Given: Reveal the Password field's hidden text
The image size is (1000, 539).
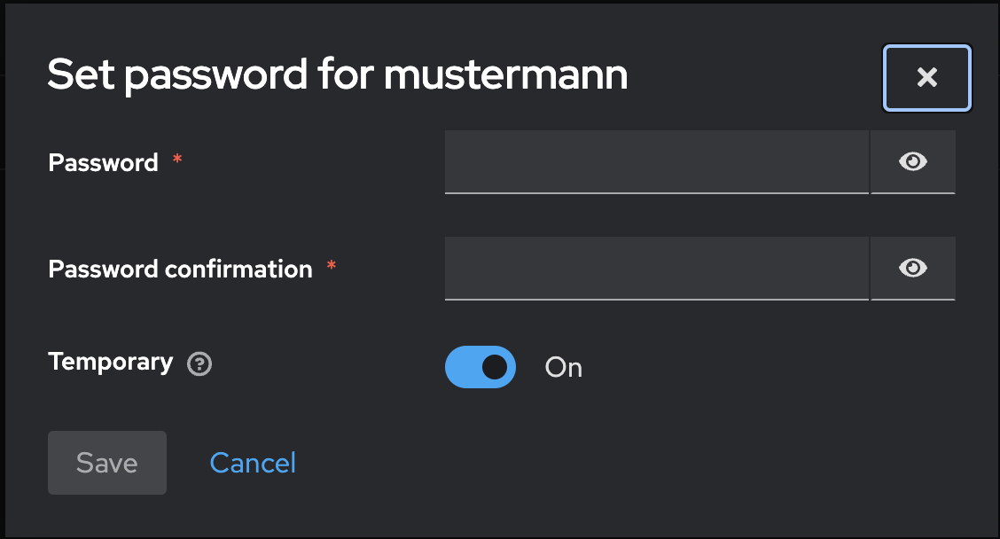Looking at the screenshot, I should (x=912, y=161).
